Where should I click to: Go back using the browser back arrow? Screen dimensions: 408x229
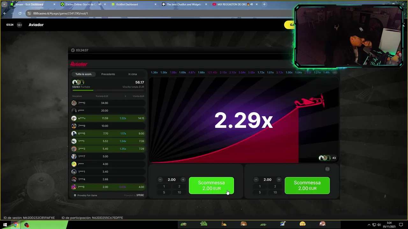[4, 13]
